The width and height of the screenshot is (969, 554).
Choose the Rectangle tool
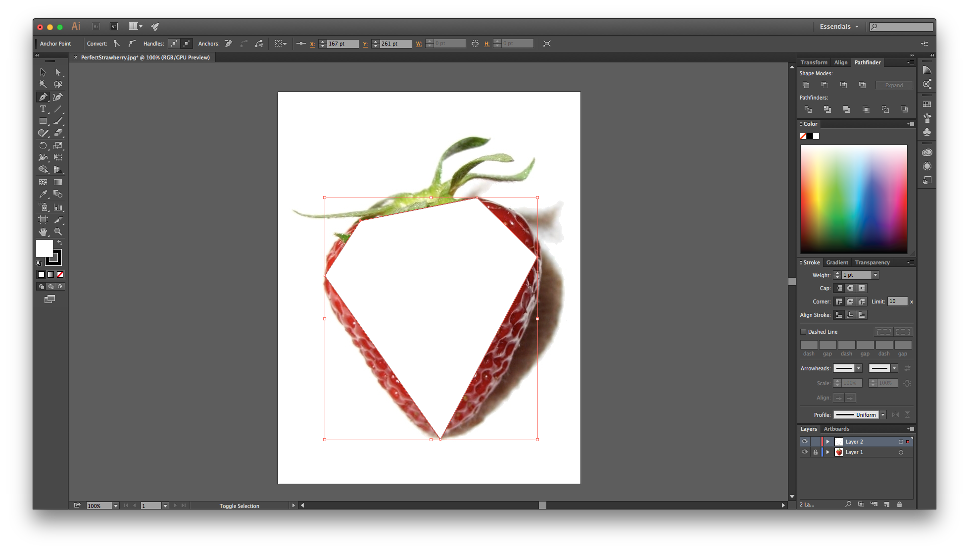pos(43,121)
